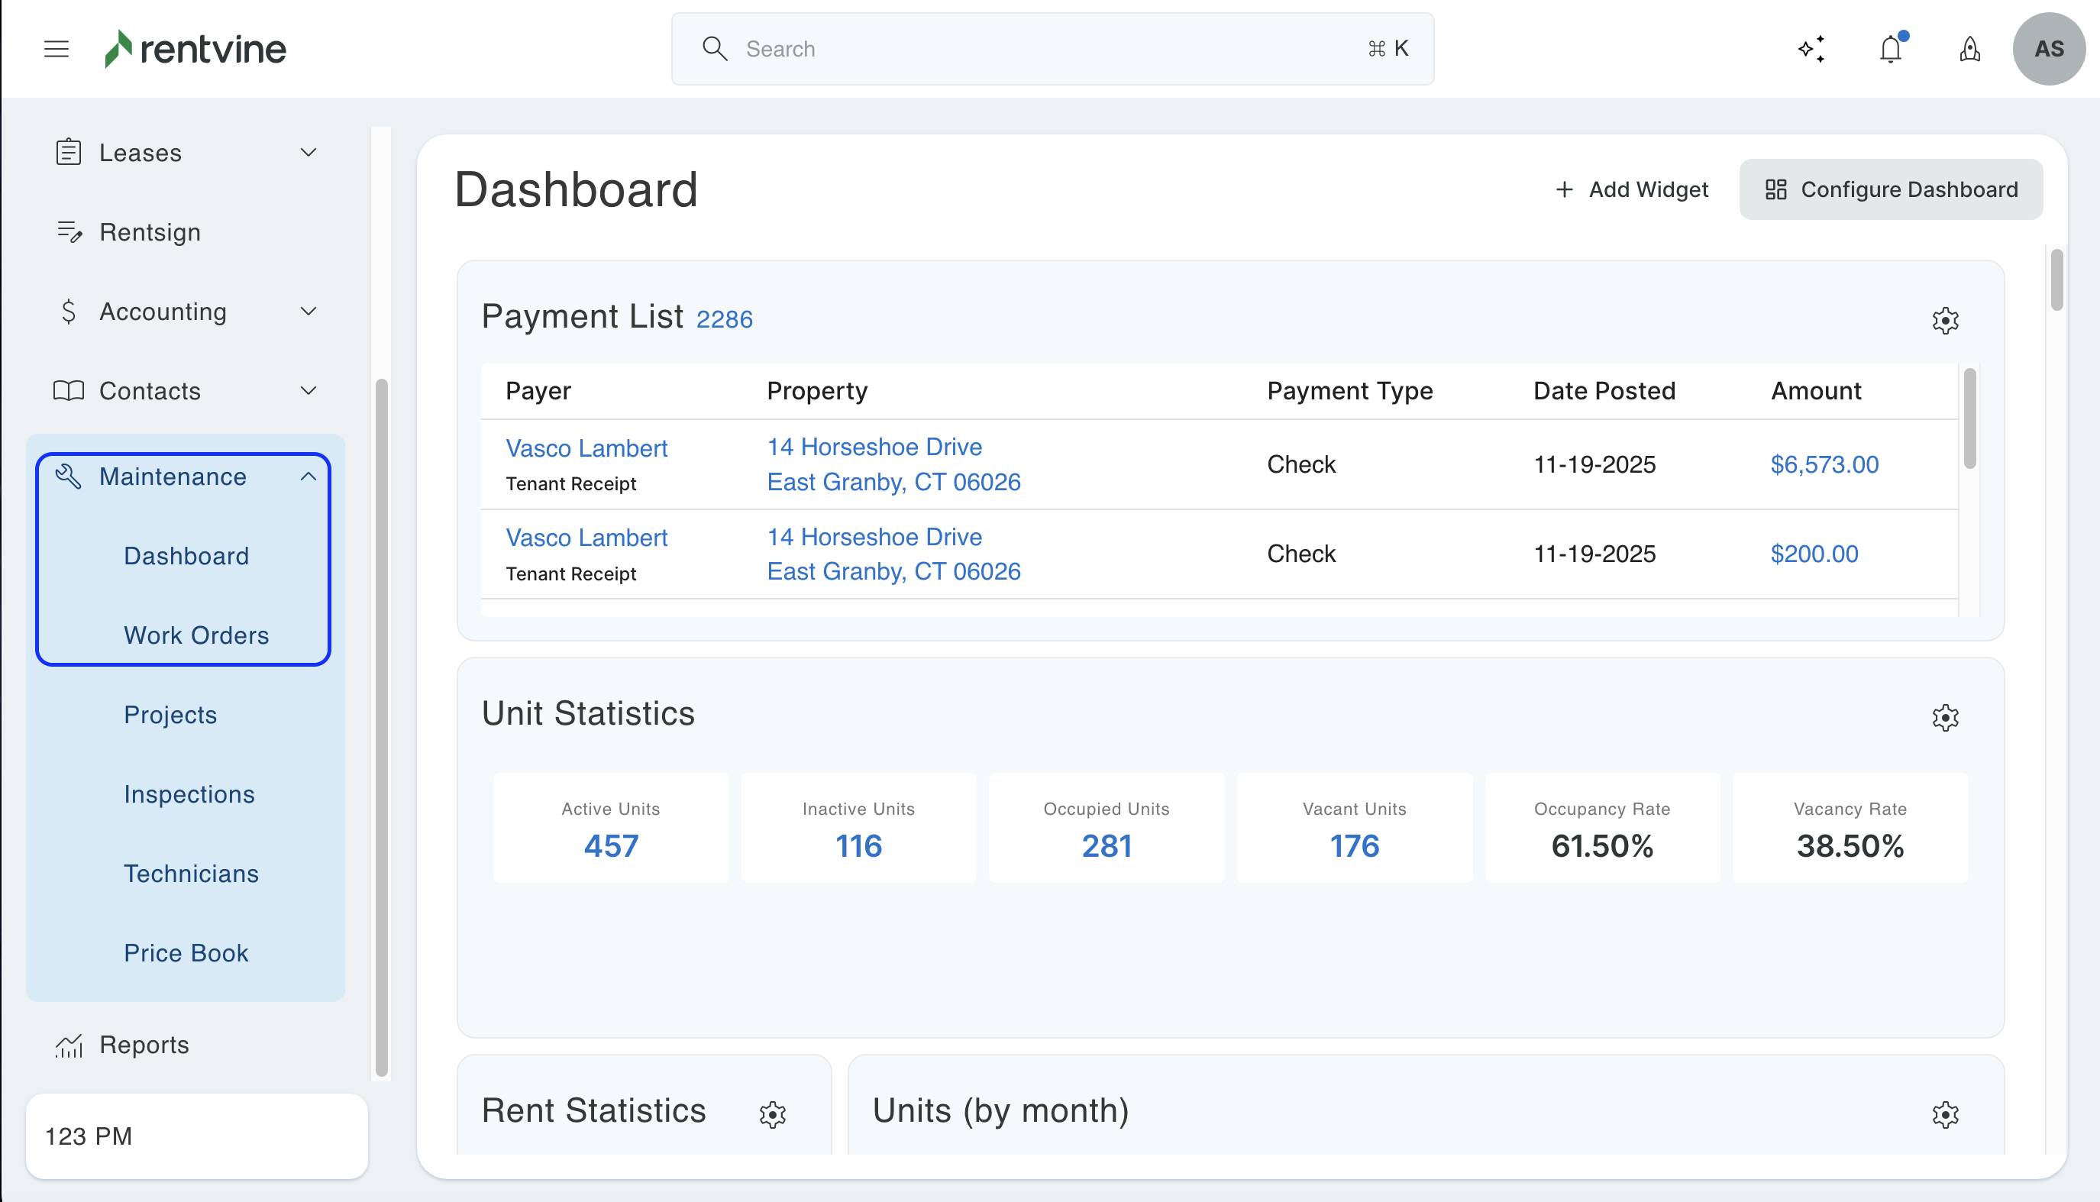Screen dimensions: 2100x1202
Task: Open the AI sparkles assistant icon
Action: point(1811,49)
